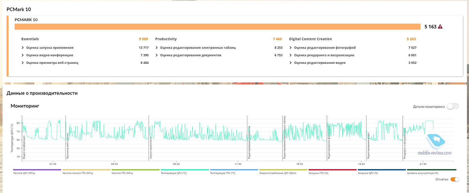
Task: Toggle the Отметки switch
Action: [454, 179]
